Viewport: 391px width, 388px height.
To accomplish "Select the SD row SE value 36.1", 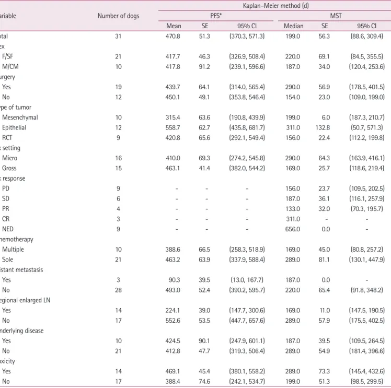I will 324,199.
